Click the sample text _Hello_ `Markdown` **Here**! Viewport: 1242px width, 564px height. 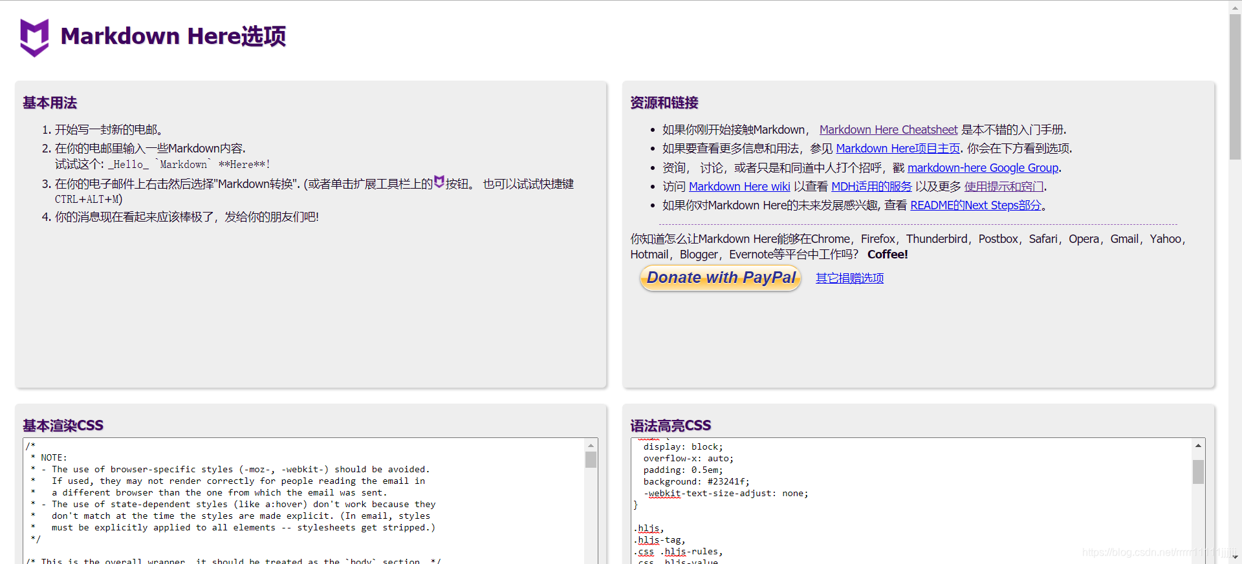(x=189, y=165)
